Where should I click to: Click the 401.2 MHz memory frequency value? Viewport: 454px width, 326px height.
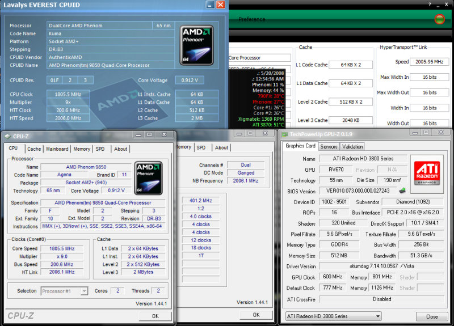[201, 201]
